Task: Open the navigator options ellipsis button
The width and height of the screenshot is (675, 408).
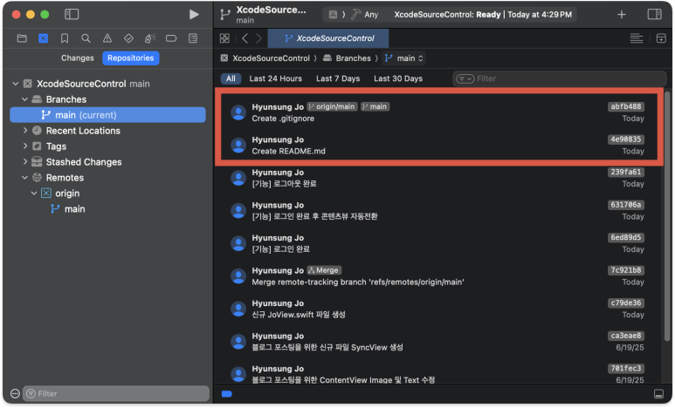Action: [x=15, y=393]
